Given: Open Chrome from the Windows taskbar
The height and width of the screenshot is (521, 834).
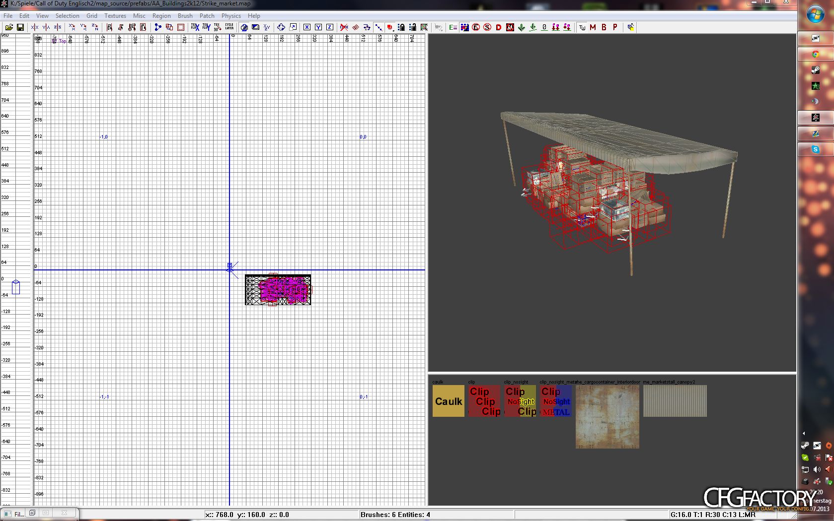Looking at the screenshot, I should click(x=815, y=54).
